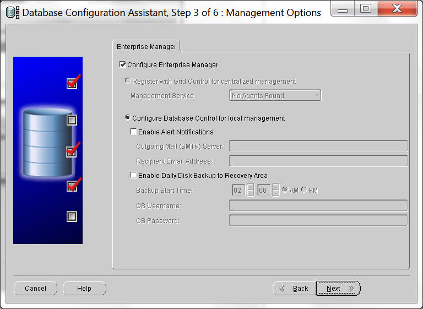Switch to the Enterprise Manager tab

tap(146, 47)
